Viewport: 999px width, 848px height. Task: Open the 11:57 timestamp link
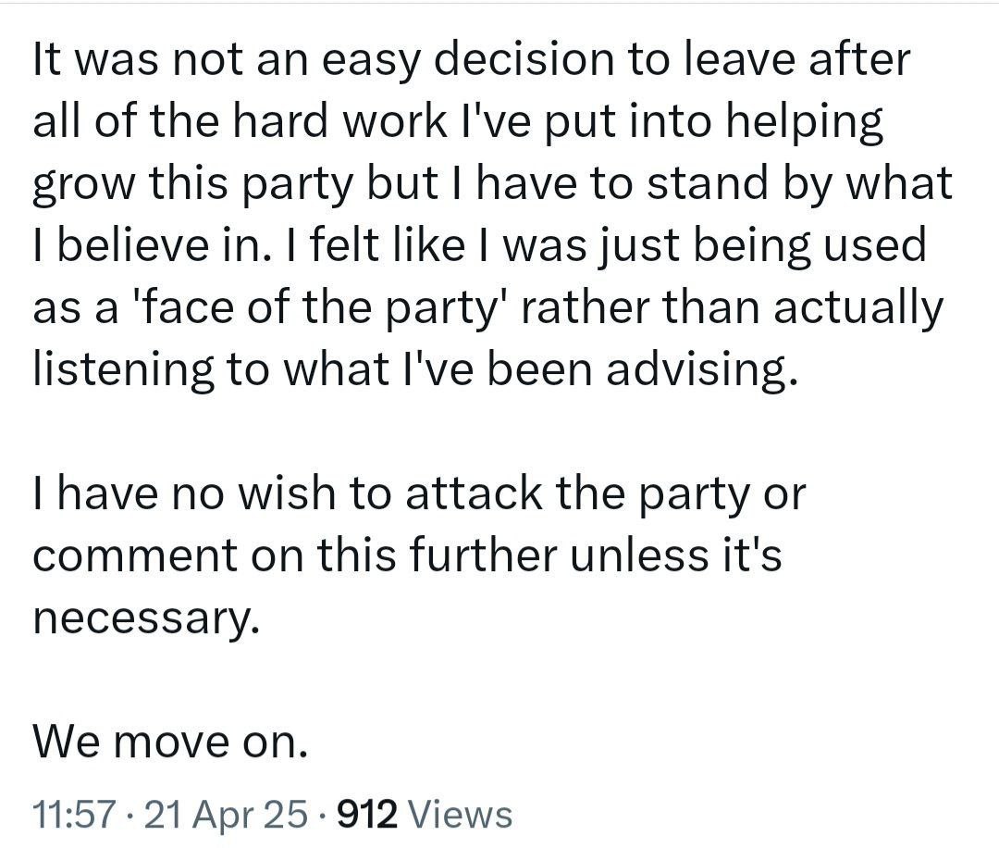[75, 814]
